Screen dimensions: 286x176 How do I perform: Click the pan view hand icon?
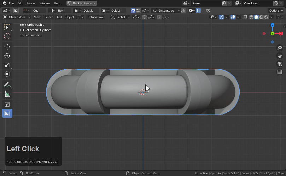[x=279, y=56]
